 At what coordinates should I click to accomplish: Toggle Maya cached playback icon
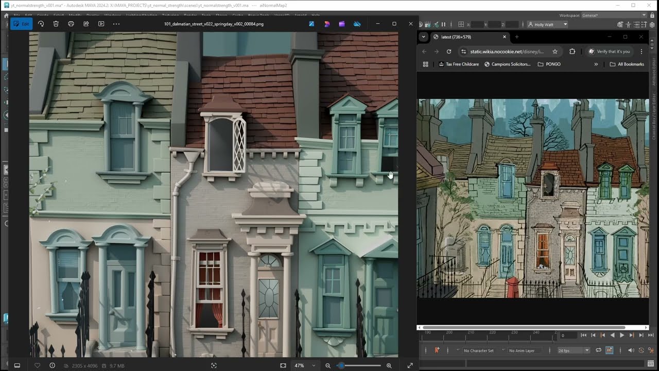tap(609, 350)
